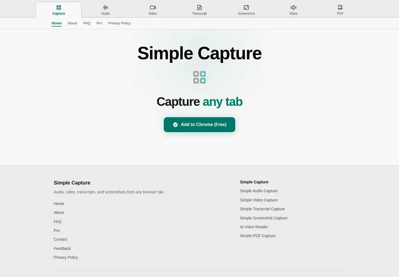Viewport: 399px width, 277px height.
Task: Open the Voice speaker icon tab
Action: coord(293,10)
